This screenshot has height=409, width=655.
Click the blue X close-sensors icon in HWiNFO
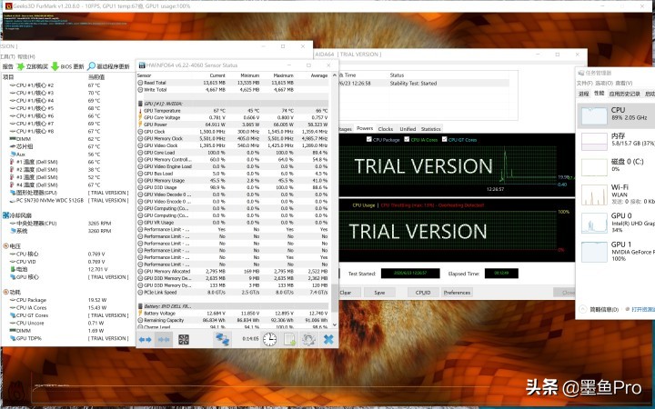click(x=328, y=339)
